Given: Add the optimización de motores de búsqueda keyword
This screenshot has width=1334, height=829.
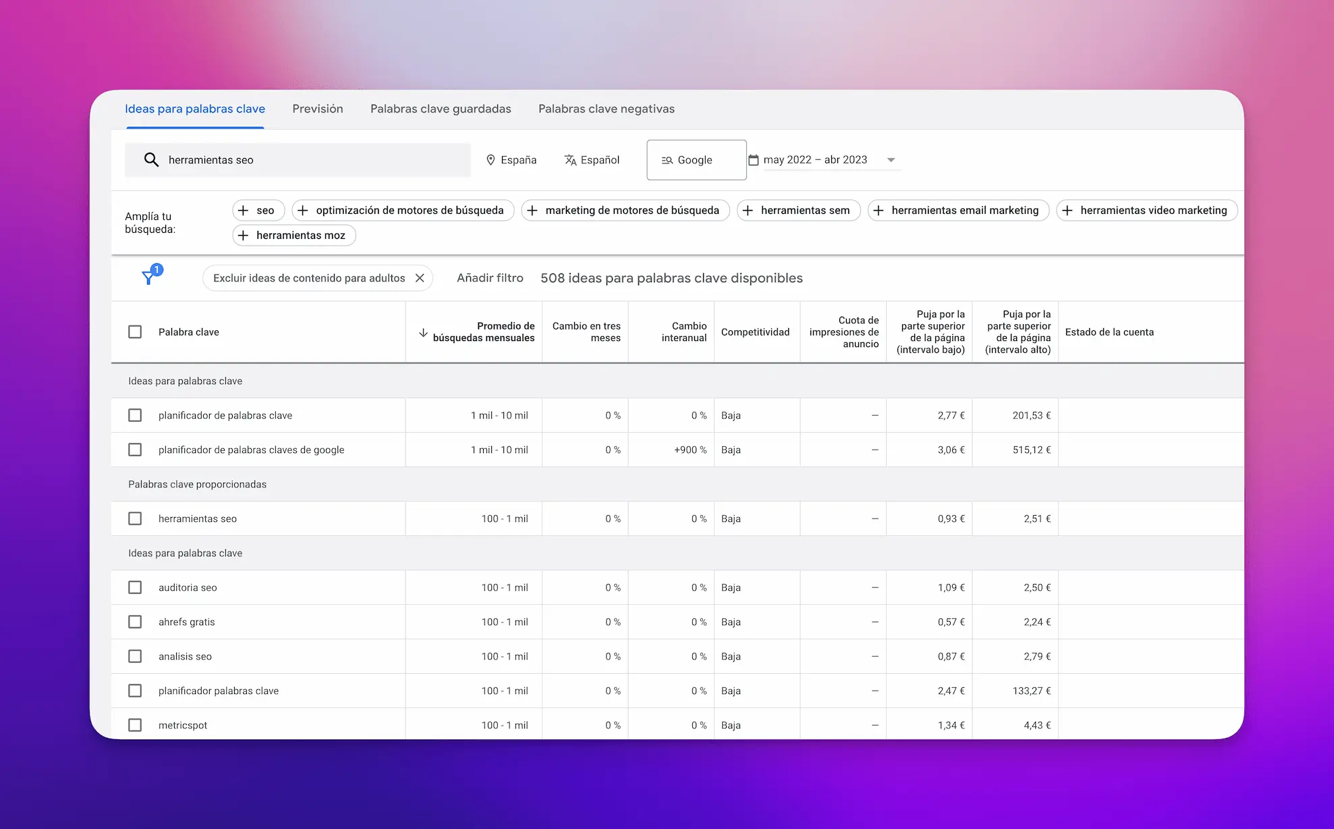Looking at the screenshot, I should (303, 210).
